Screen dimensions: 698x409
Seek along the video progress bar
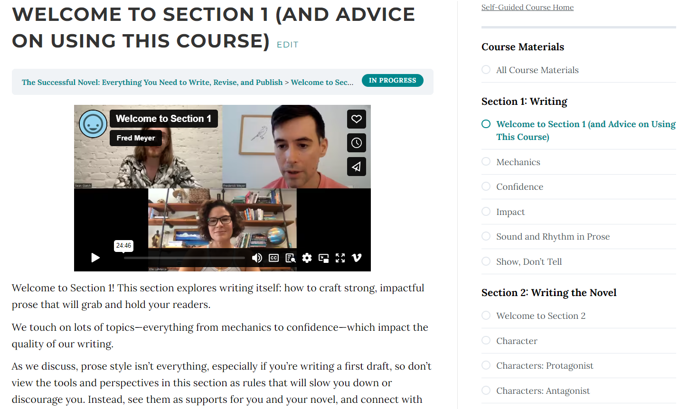tap(184, 258)
